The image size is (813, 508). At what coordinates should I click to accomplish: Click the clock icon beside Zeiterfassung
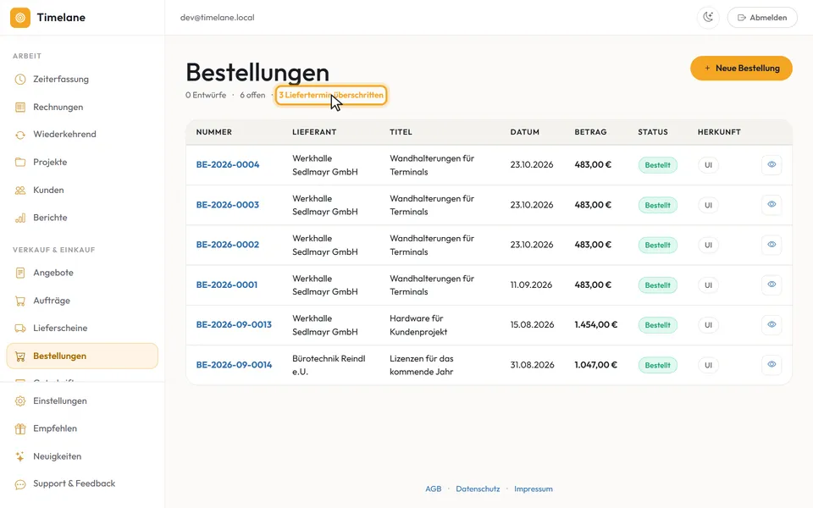coord(20,80)
